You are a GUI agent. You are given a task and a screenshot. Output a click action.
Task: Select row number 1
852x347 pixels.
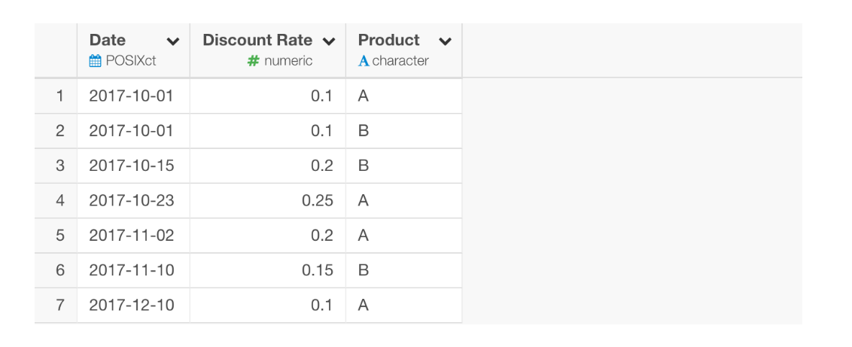(x=59, y=96)
